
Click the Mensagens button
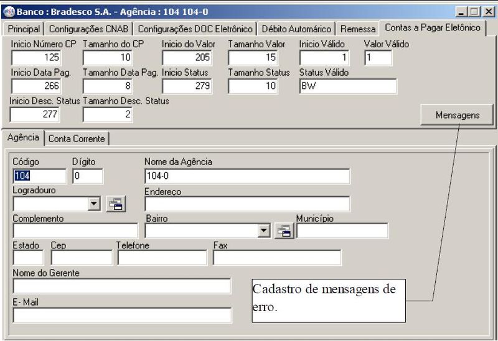point(458,115)
